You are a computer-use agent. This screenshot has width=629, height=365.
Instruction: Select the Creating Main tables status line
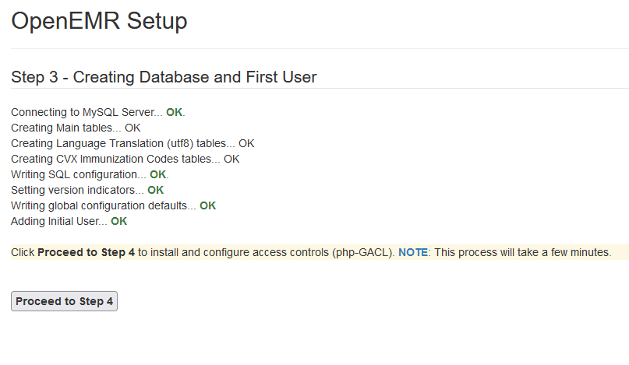coord(76,128)
